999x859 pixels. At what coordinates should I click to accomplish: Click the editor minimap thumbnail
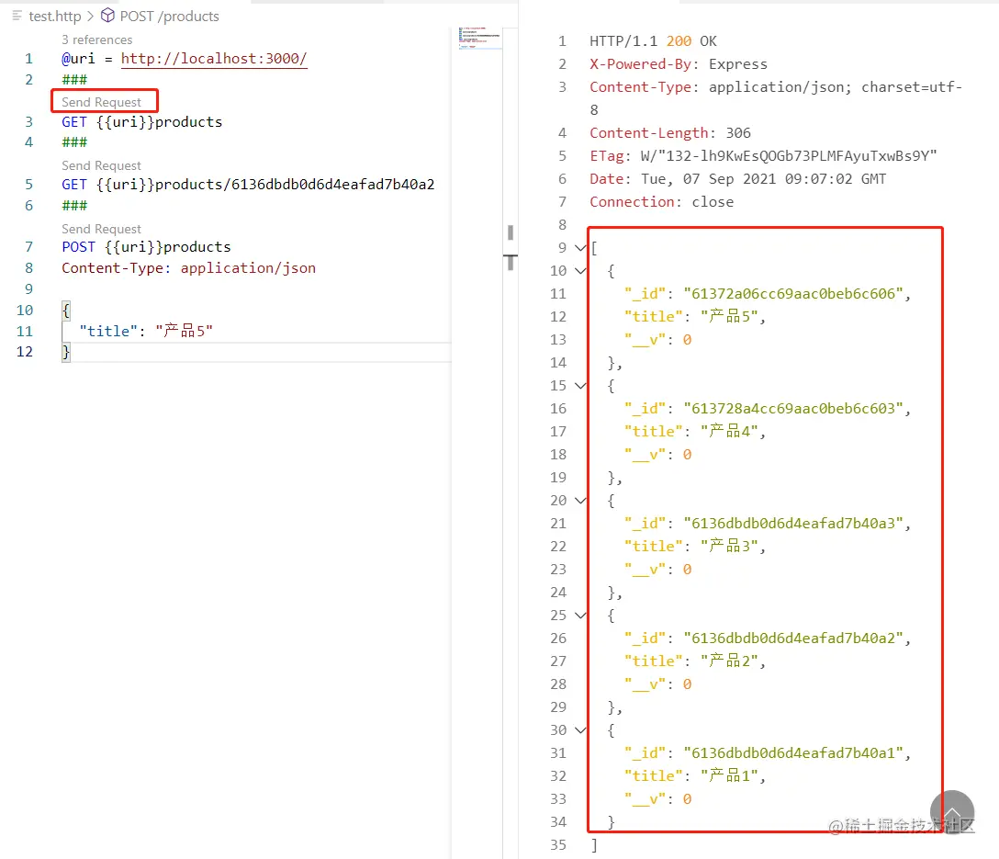pos(479,39)
